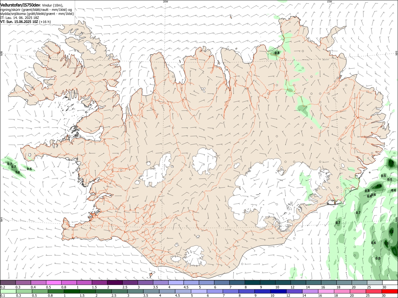Viewport: 398px width, 298px height.
Task: Click the 'slydda/snjókoma' legend description line
Action: click(37, 14)
